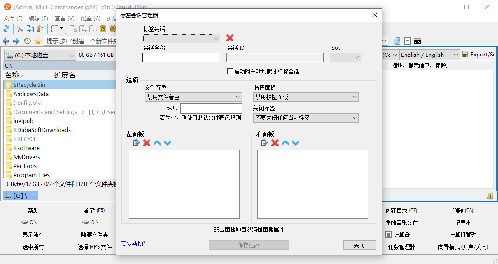Open the notepad icon in main window

[x=397, y=41]
